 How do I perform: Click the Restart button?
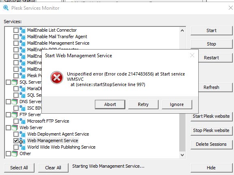tap(215, 58)
